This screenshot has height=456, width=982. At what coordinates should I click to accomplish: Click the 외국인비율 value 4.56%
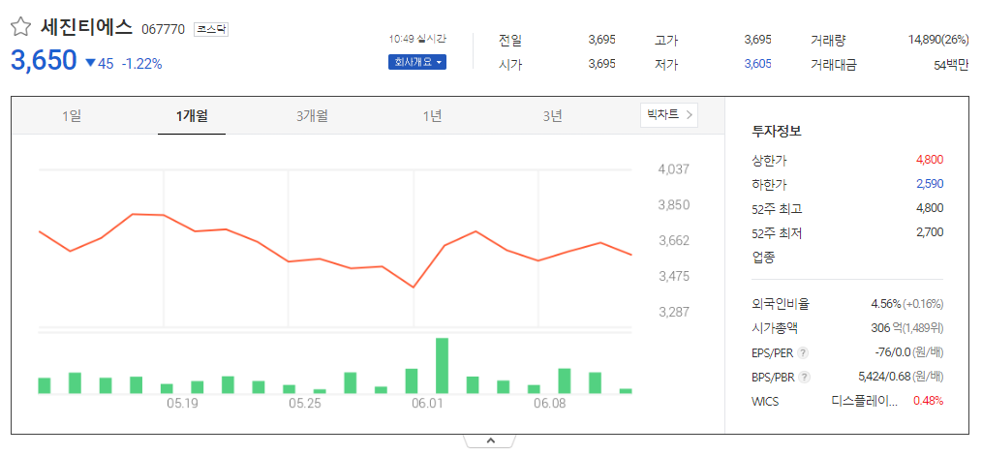point(886,304)
